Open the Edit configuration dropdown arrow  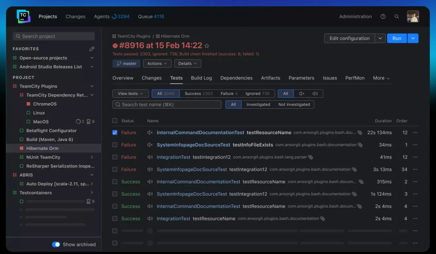point(380,38)
